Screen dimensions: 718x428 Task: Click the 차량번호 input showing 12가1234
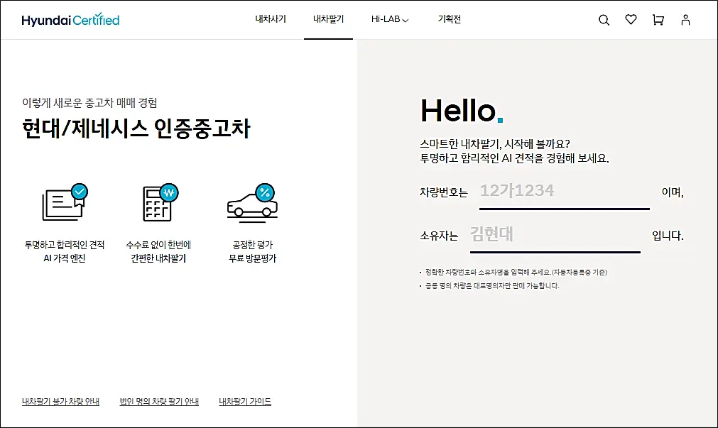coord(565,190)
